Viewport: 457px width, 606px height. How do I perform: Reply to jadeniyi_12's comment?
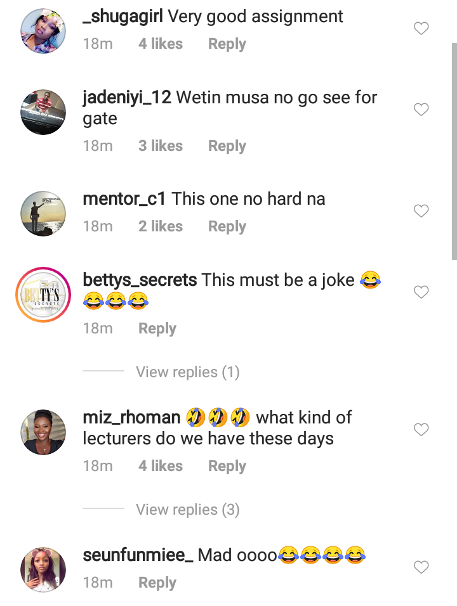[227, 146]
